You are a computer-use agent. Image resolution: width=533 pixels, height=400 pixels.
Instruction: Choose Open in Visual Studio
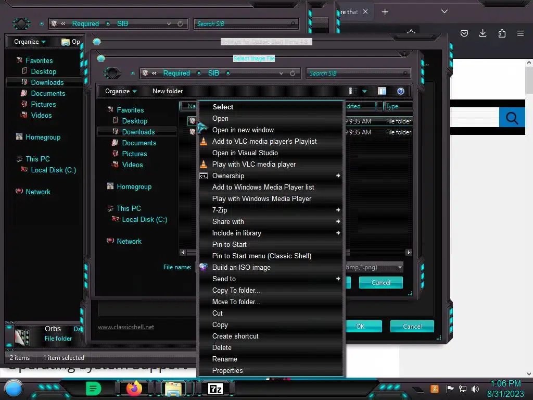[271, 153]
